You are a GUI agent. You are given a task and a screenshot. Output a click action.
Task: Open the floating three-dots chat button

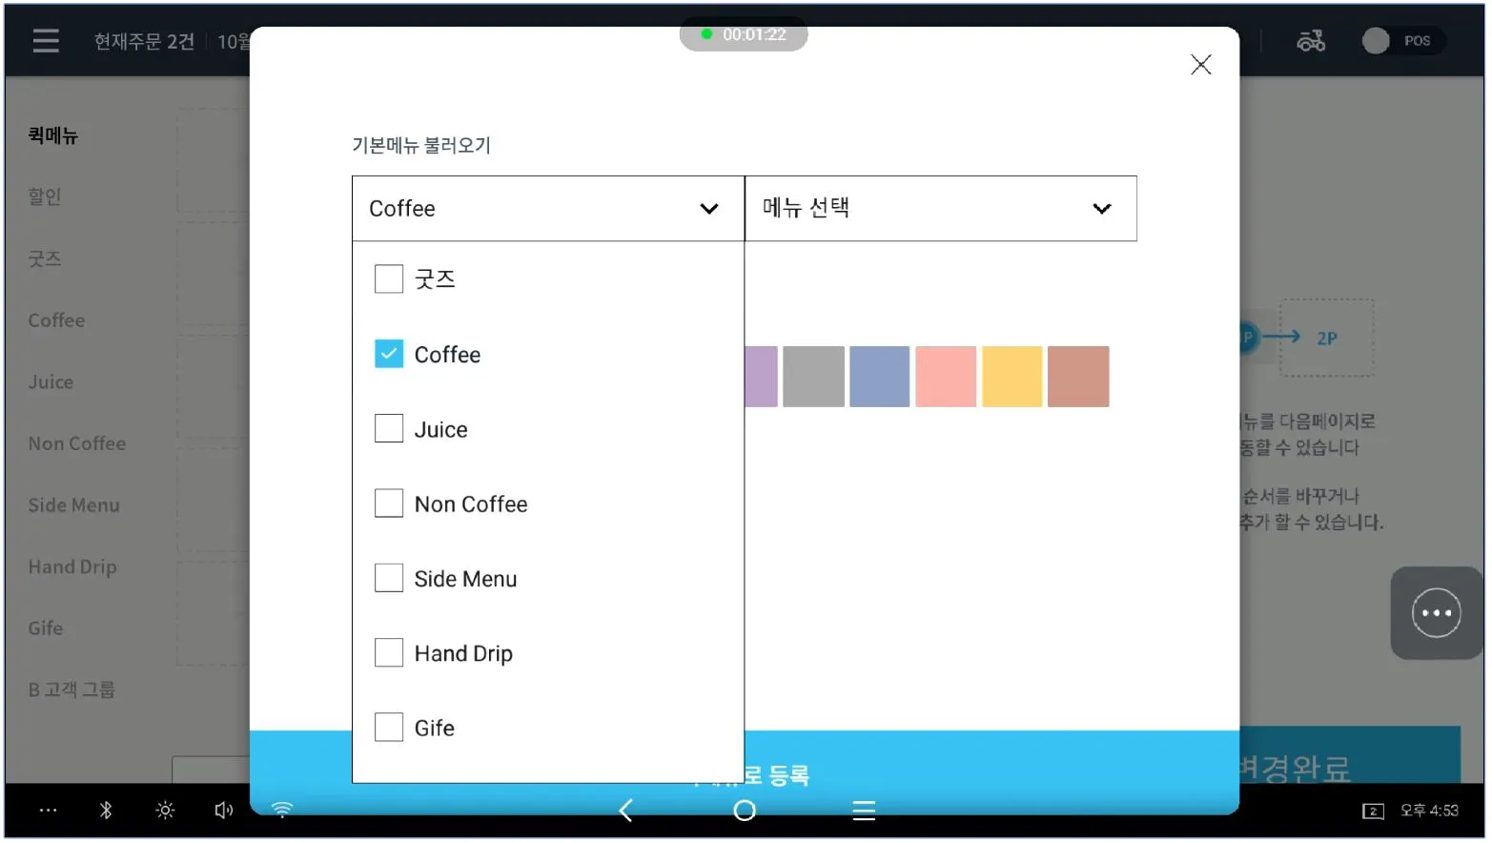click(x=1436, y=613)
